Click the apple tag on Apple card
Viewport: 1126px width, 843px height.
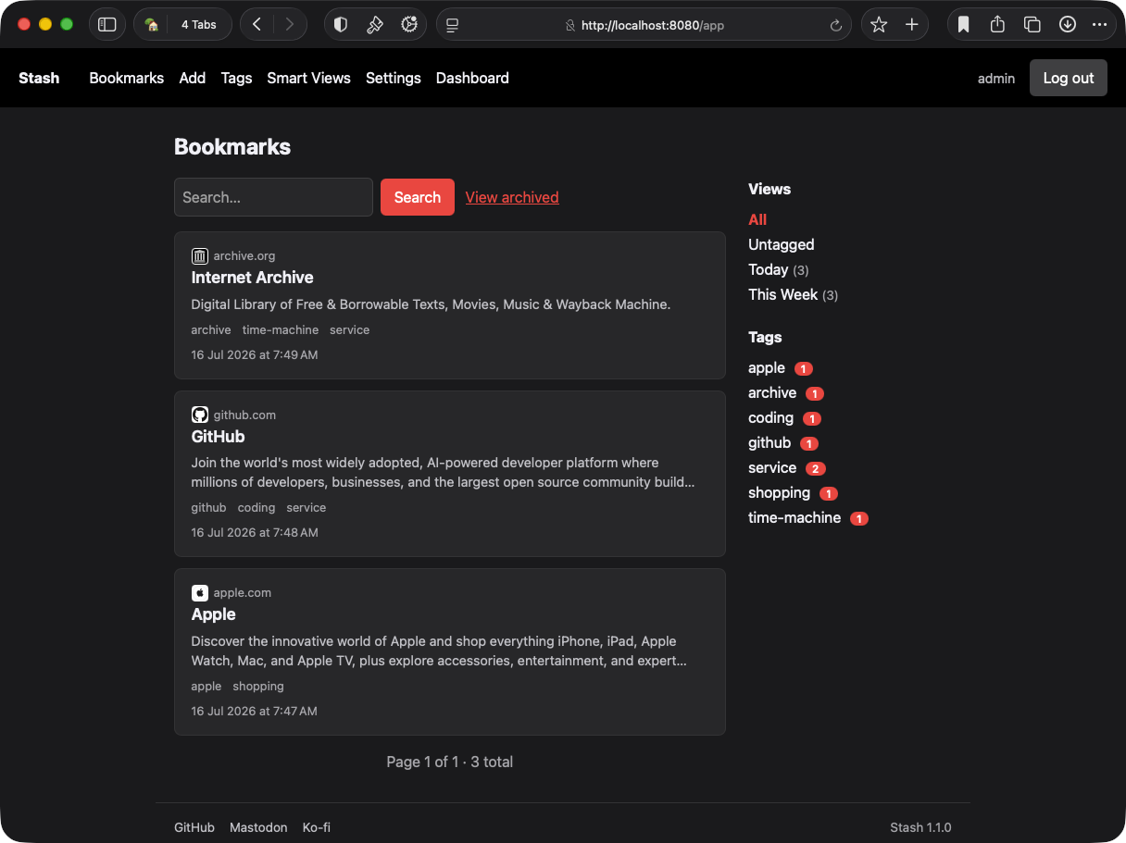[206, 686]
